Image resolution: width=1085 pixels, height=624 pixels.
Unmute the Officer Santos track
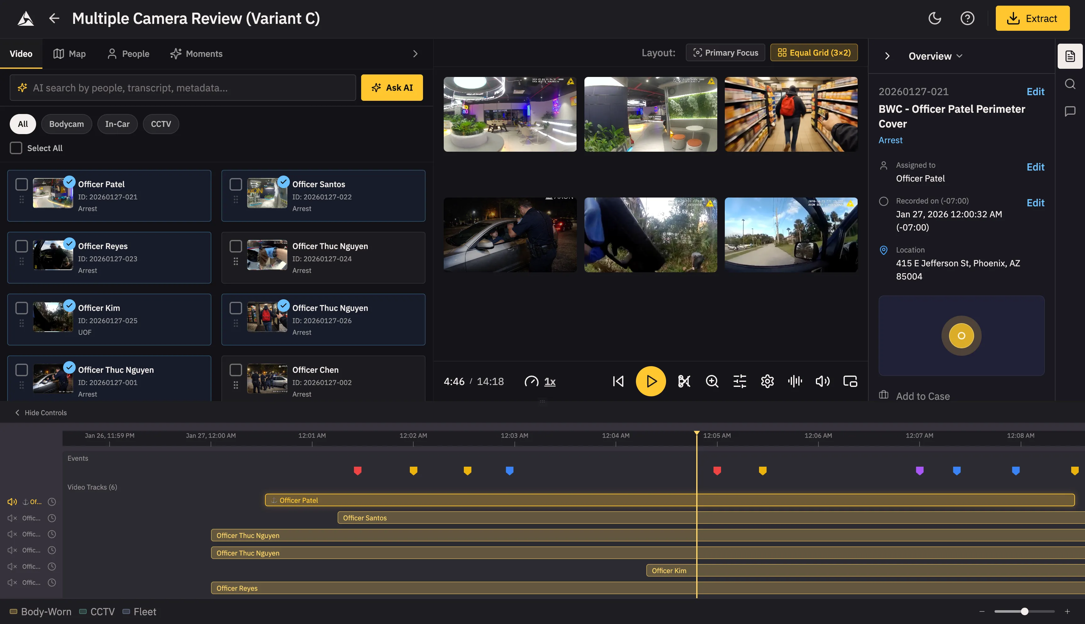[12, 518]
